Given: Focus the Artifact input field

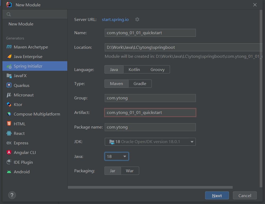Looking at the screenshot, I should point(150,113).
